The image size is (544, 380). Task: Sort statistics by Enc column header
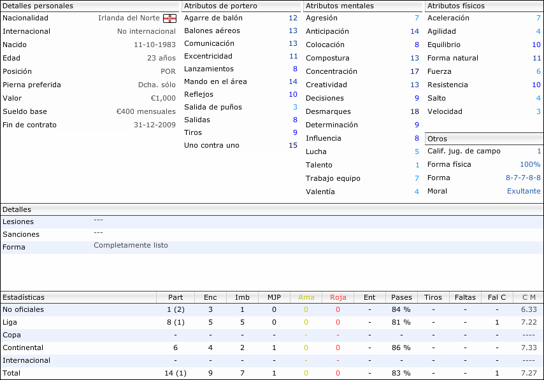tap(210, 297)
